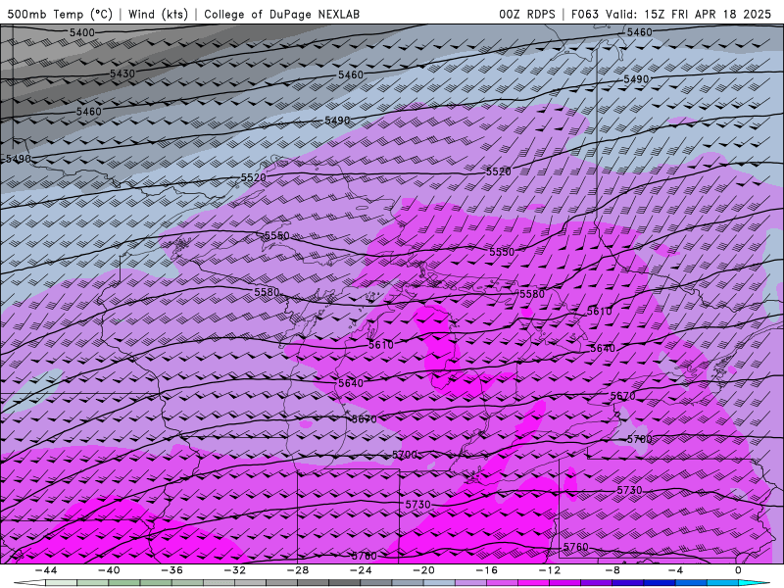
Task: Click the western 5610 contour label
Action: click(x=381, y=345)
